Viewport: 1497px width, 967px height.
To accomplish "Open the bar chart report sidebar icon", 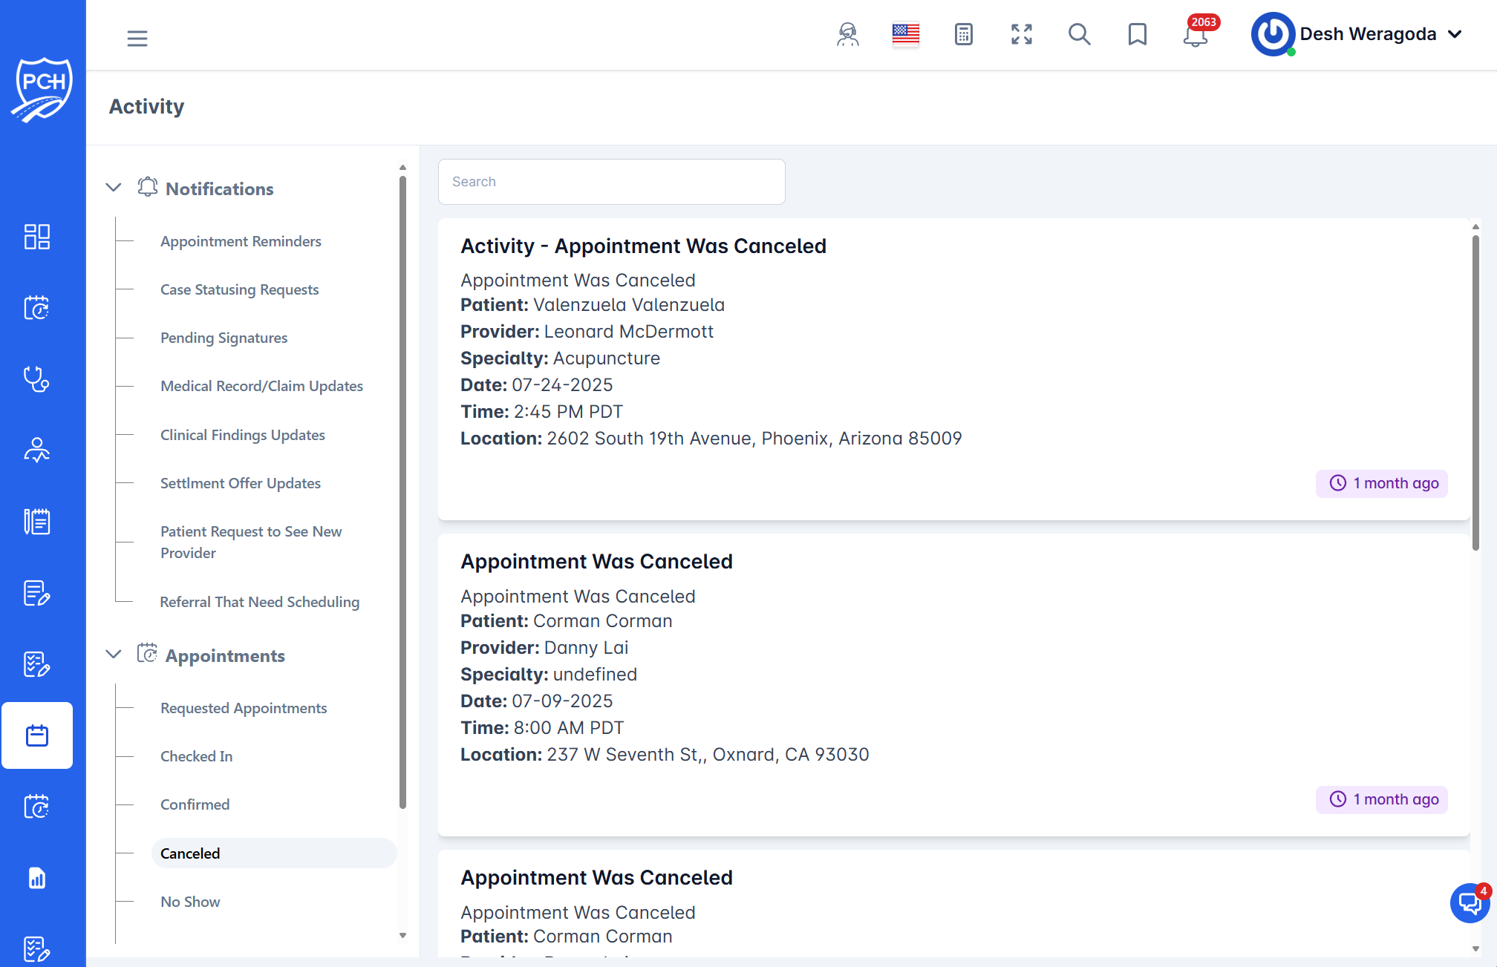I will coord(36,878).
